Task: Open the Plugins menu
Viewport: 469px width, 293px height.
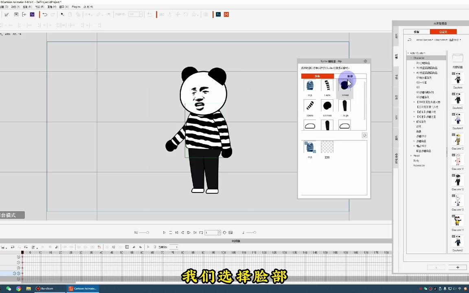Action: (76, 7)
